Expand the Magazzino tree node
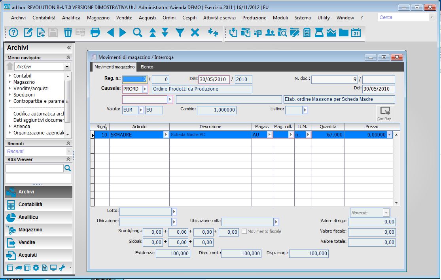The height and width of the screenshot is (280, 441). [9, 82]
